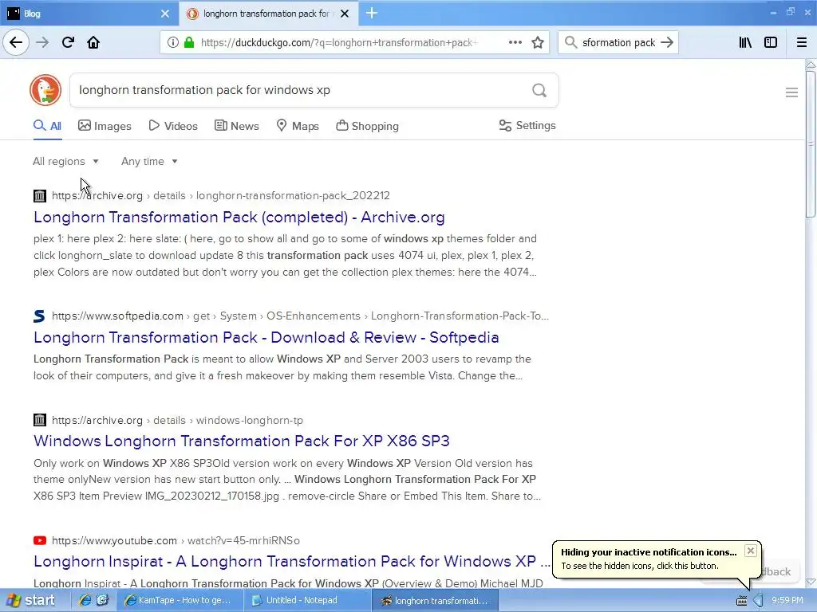817x612 pixels.
Task: Open Longhorn Transformation Pack (completed) Archive.org result
Action: pos(239,217)
